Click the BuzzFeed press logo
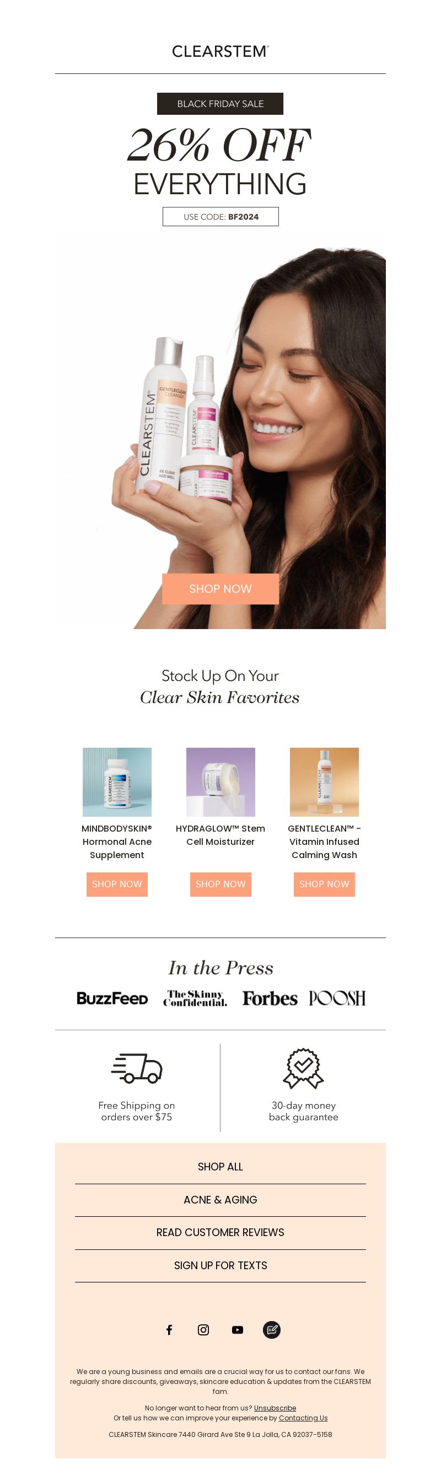The height and width of the screenshot is (1480, 441). pyautogui.click(x=112, y=999)
